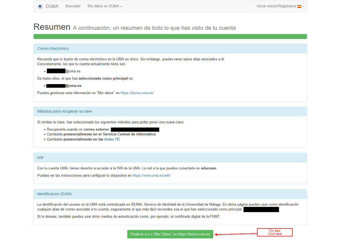Image resolution: width=347 pixels, height=241 pixels.
Task: Click the DUMA brand name text
Action: 52,6
